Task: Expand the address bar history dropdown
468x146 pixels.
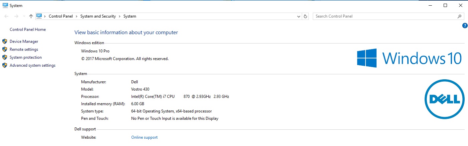Action: pos(299,16)
